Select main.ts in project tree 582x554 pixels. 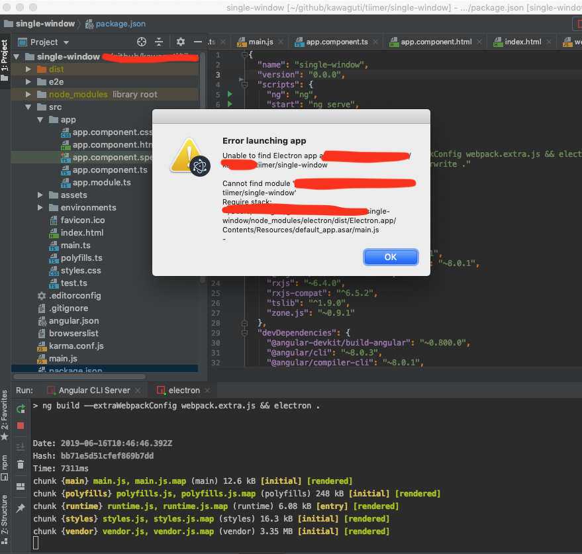[x=75, y=246]
